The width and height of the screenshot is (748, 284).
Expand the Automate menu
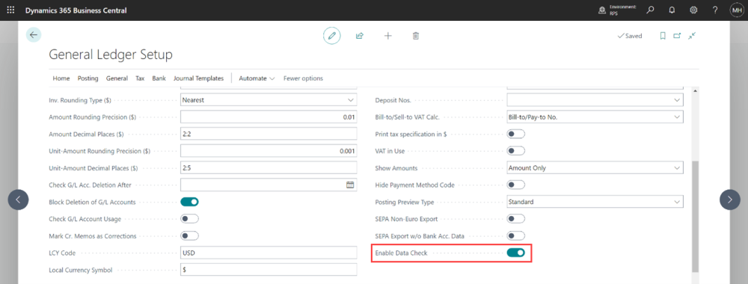coord(257,78)
